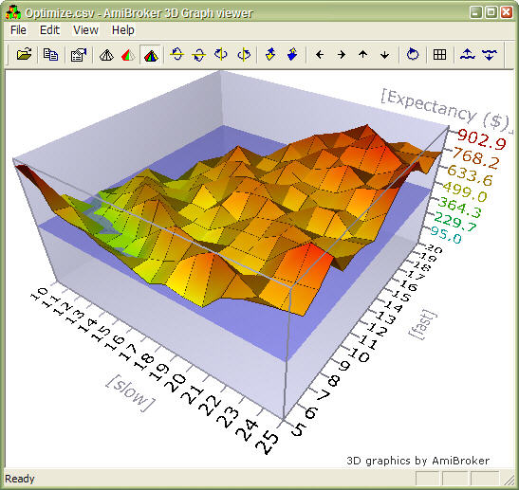
Task: Move graph with the right arrow button
Action: click(x=342, y=54)
